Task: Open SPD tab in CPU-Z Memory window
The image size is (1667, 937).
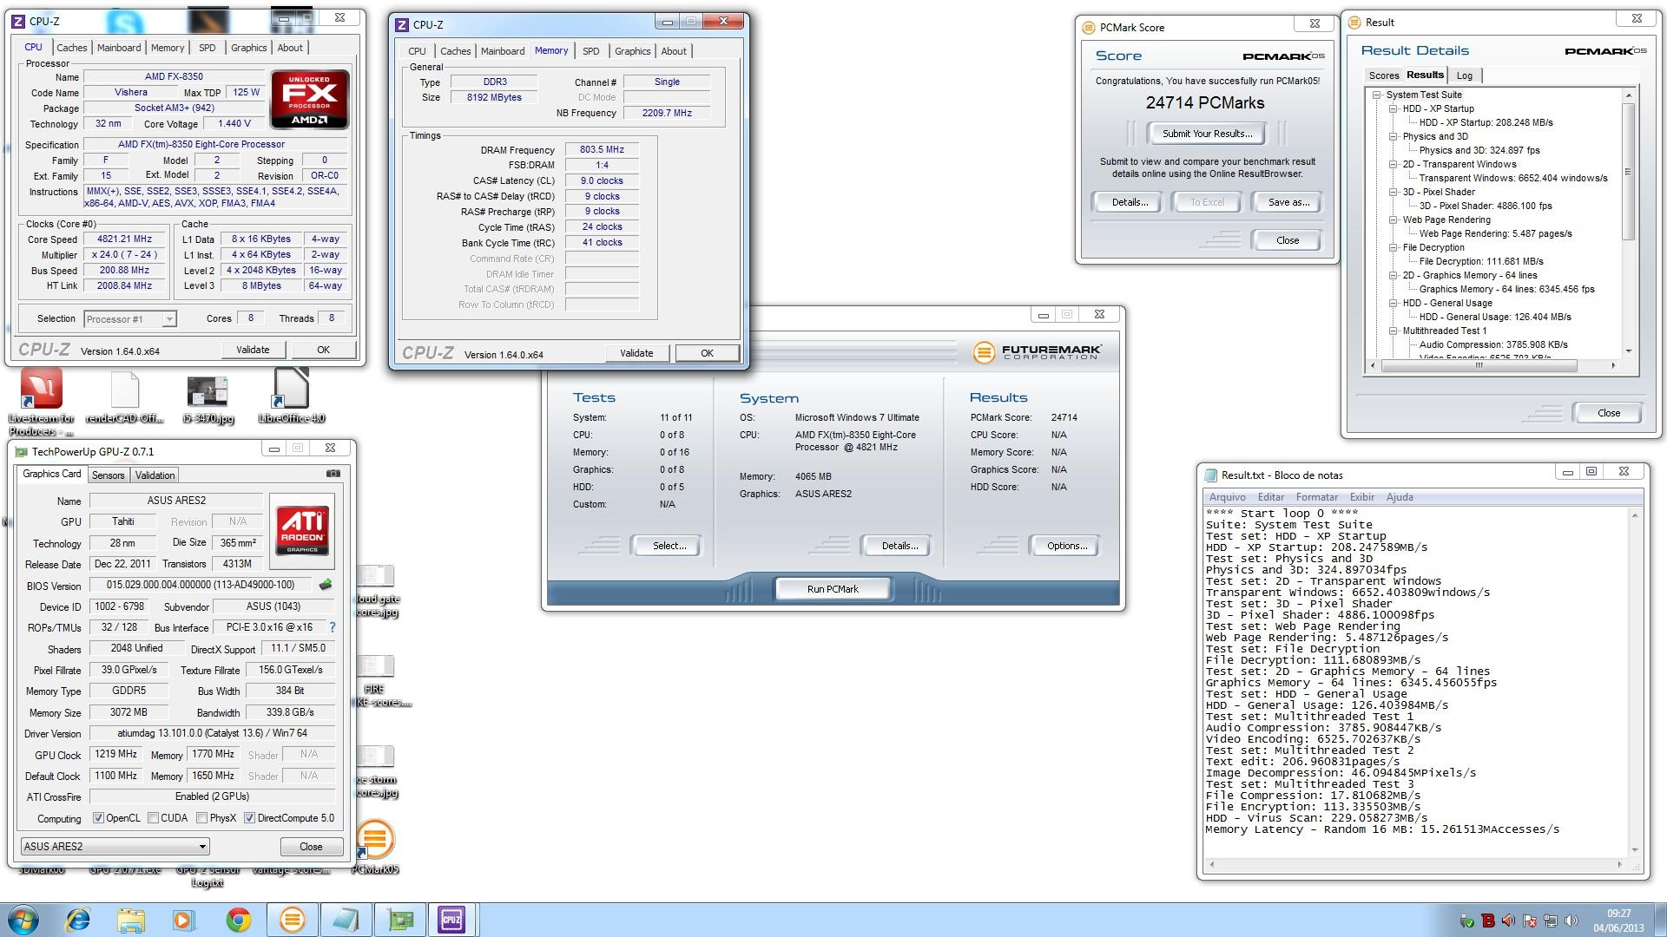Action: [x=590, y=51]
